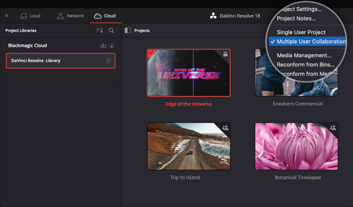
Task: Open Project Notes from the menu
Action: (x=296, y=18)
